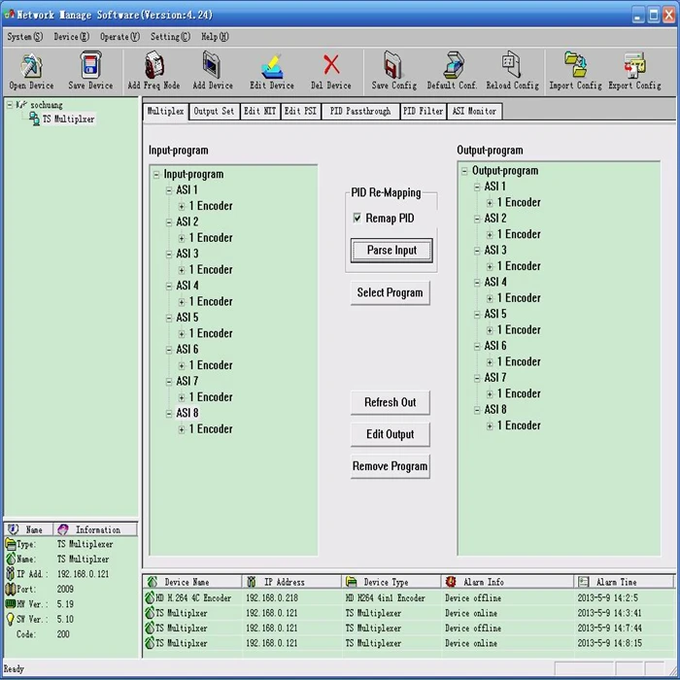This screenshot has height=680, width=680.
Task: Click the sochuang network node icon
Action: 21,105
